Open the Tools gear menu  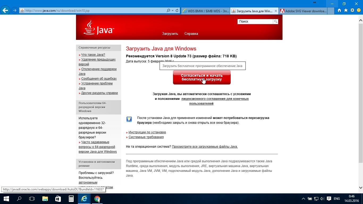(x=352, y=10)
